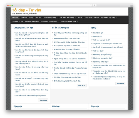The image size is (139, 118).
Task: Open article Bí Ẩn Của Công Nghệ Ướp Xác Ai Cập
Action: point(67,81)
